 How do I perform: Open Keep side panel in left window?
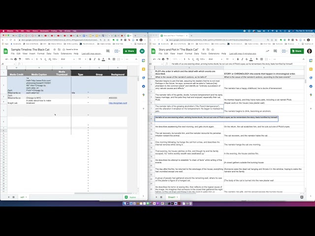click(x=143, y=69)
